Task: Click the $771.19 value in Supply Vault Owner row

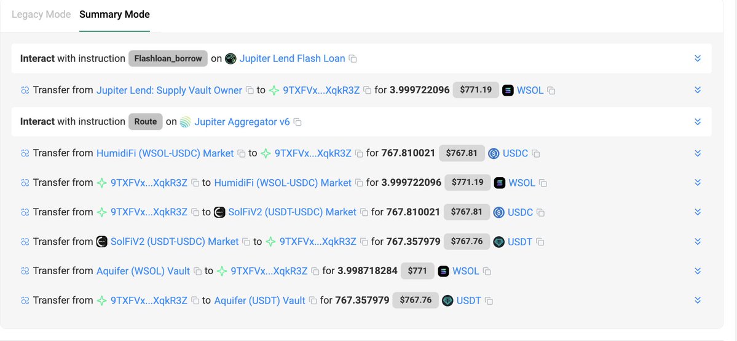Action: coord(476,90)
